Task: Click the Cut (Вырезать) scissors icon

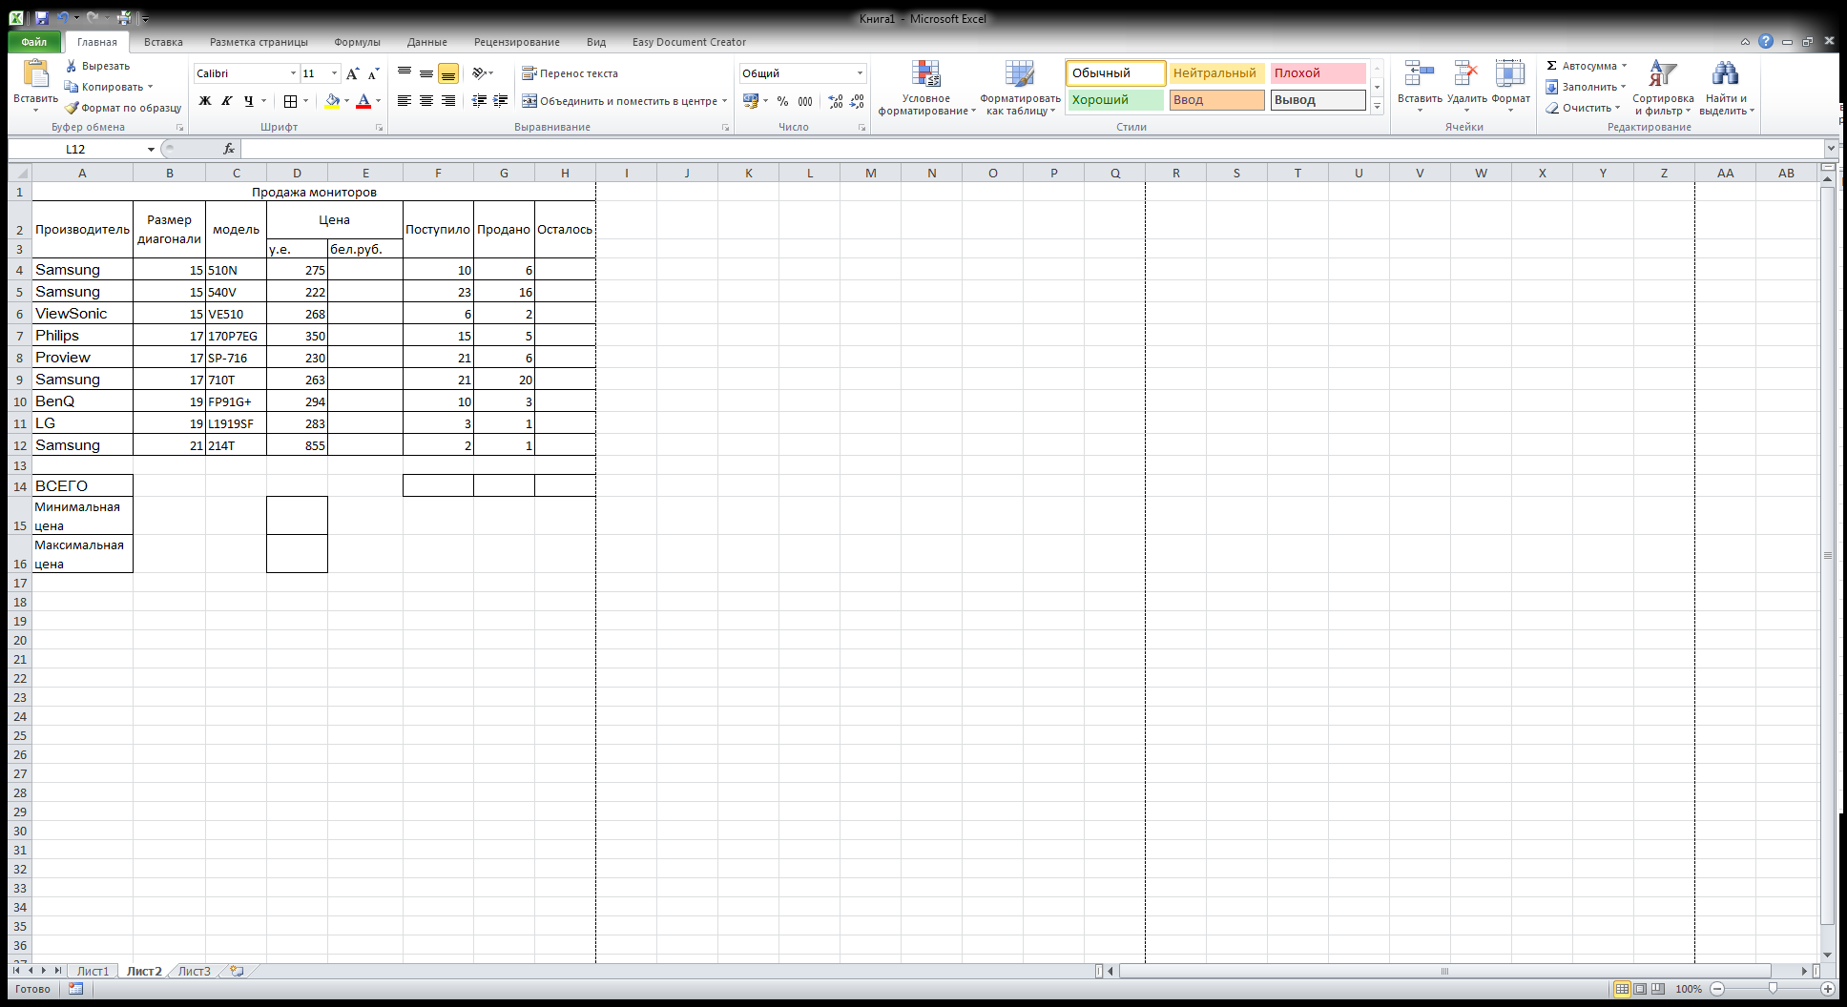Action: tap(72, 66)
